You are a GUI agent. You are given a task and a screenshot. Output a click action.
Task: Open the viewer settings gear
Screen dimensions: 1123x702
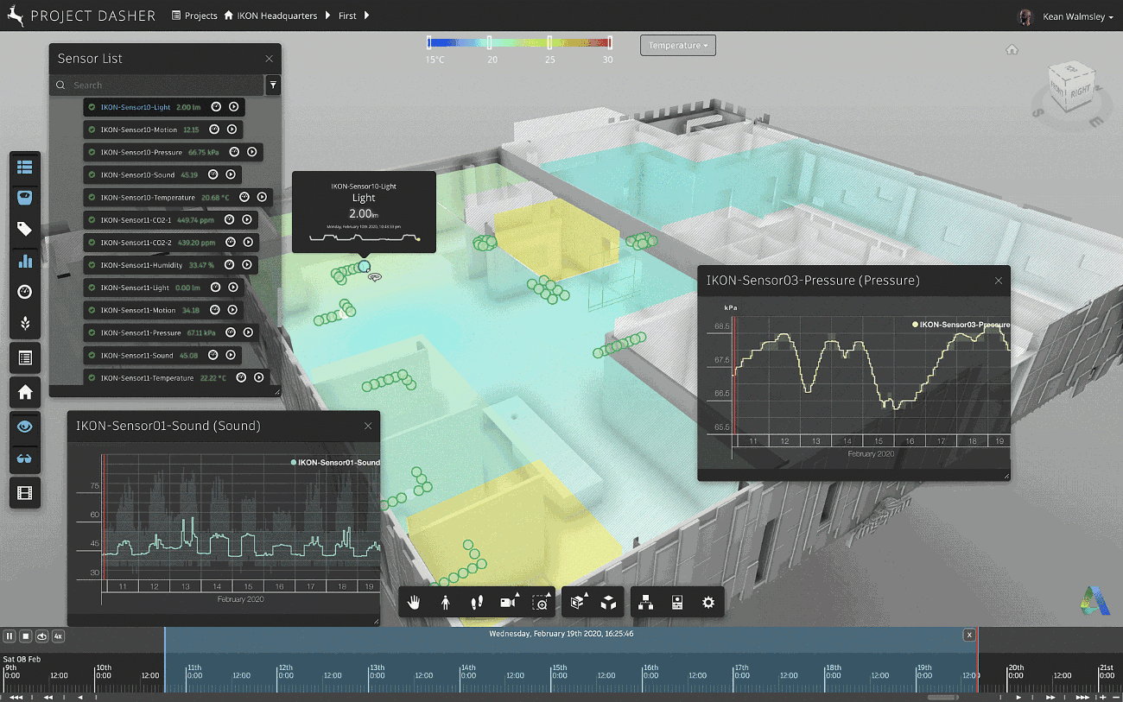[708, 603]
